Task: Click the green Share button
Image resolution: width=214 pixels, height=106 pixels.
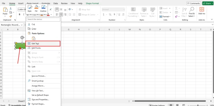Action: point(208,3)
